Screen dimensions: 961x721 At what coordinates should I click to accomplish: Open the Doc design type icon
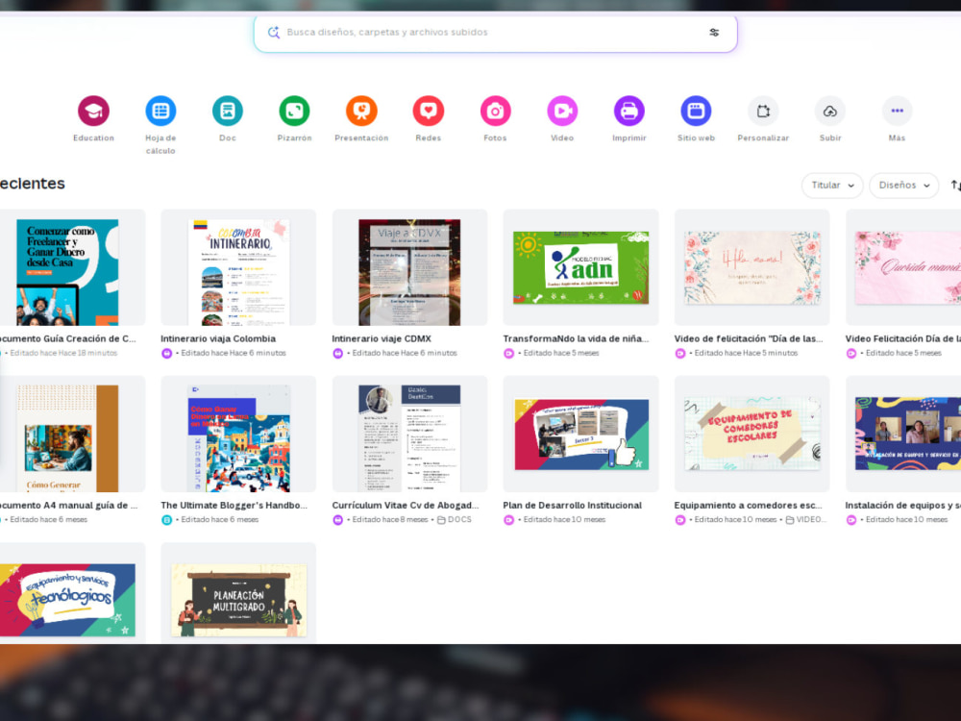tap(228, 111)
